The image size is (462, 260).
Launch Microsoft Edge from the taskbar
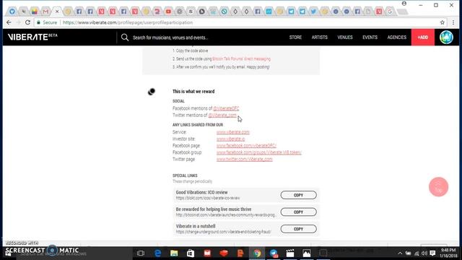[x=157, y=253]
